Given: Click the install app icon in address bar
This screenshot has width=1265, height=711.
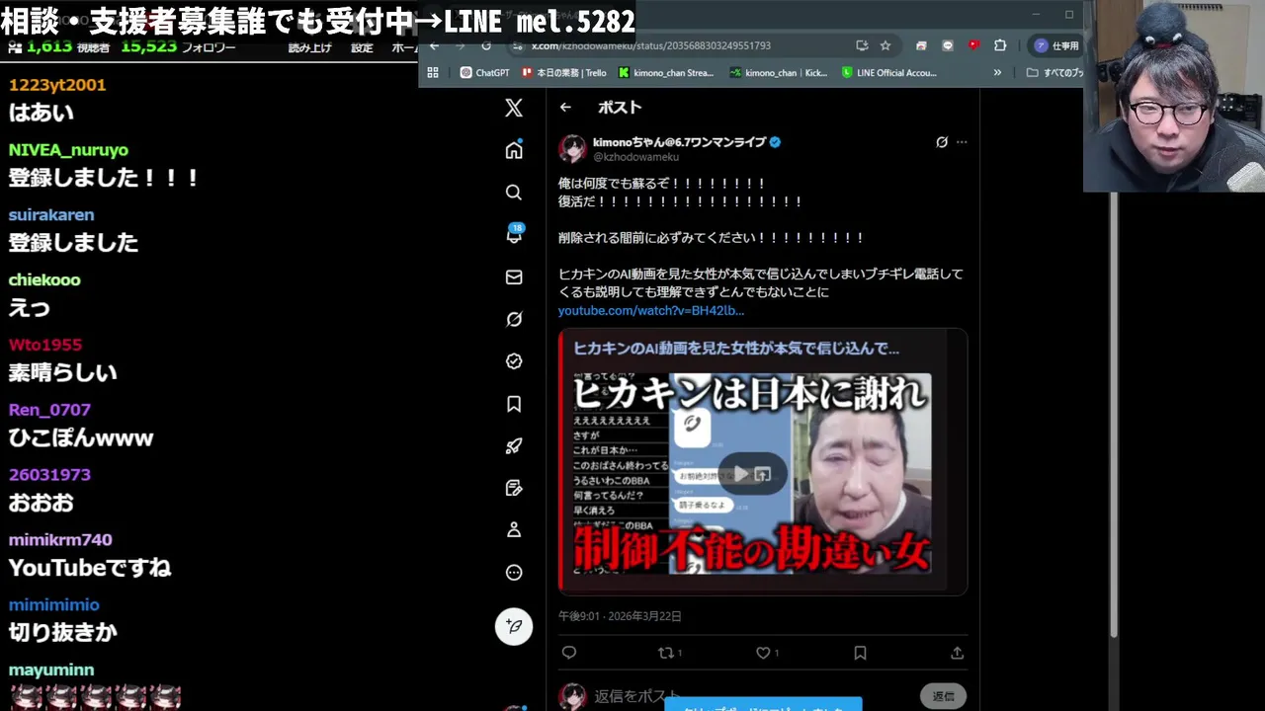Looking at the screenshot, I should coord(862,45).
